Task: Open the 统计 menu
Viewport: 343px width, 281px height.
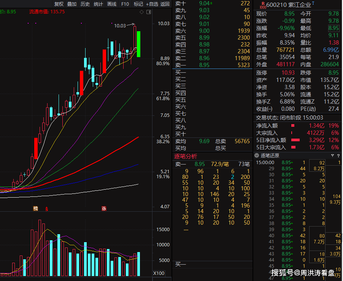Action: (98, 4)
